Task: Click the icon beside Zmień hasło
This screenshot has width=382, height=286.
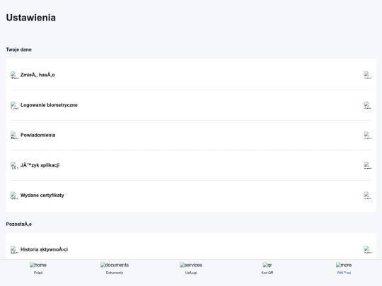Action: tap(14, 75)
